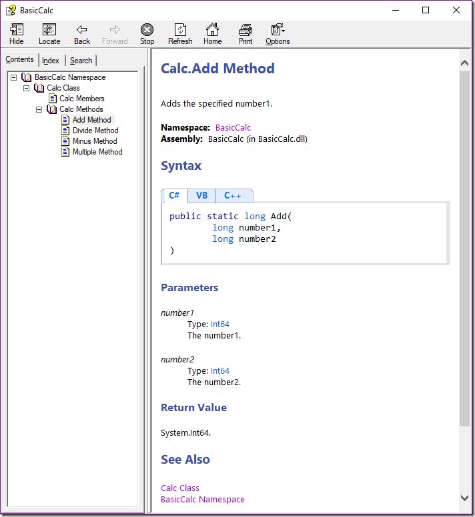Collapse the BasicCalc Namespace node
Screen dimensions: 475x517
tap(14, 77)
